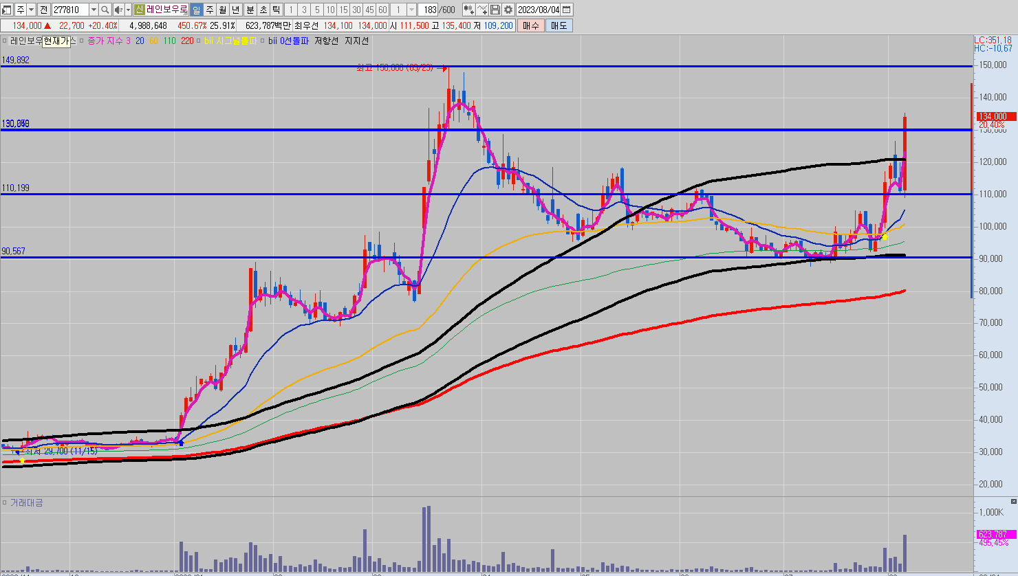This screenshot has height=576, width=1018.
Task: Open the calendar date picker icon
Action: (567, 10)
